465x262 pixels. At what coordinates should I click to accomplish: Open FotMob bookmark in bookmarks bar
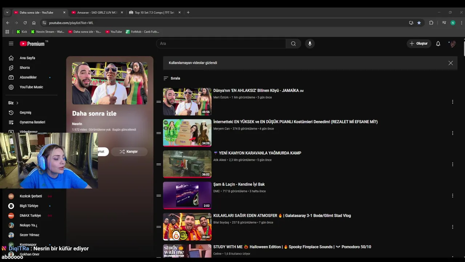tap(142, 32)
